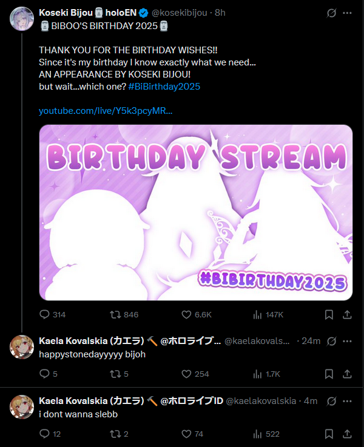Open the #BiBirthday2025 hashtag link
The width and height of the screenshot is (364, 447).
point(164,87)
